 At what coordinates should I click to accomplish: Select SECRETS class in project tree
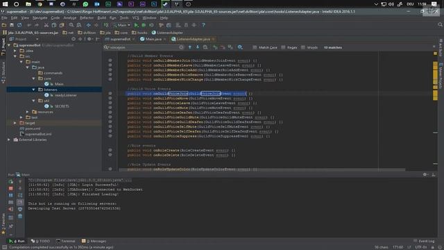pyautogui.click(x=62, y=106)
